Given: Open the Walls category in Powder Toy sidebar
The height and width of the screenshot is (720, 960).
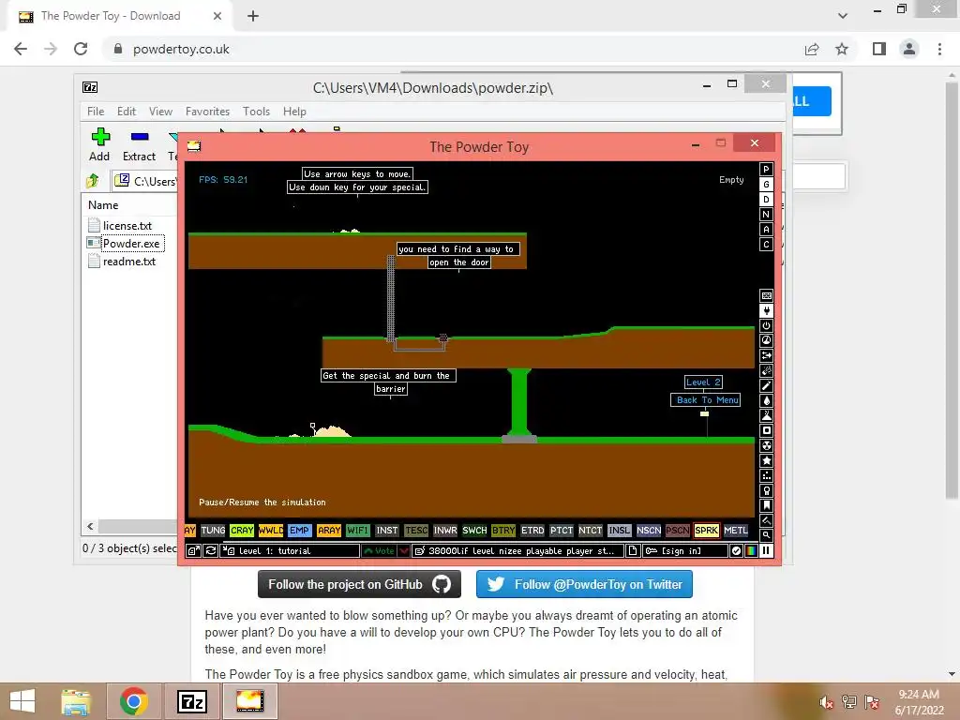Looking at the screenshot, I should point(766,295).
